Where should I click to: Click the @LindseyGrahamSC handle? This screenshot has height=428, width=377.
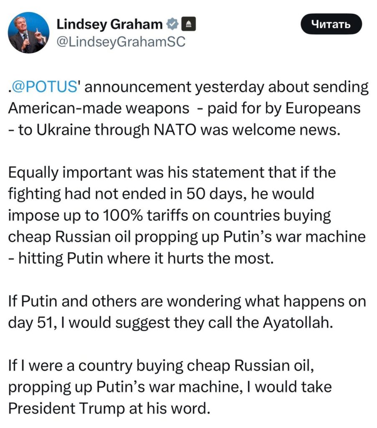120,43
